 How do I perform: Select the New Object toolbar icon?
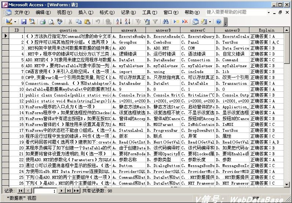coord(204,22)
